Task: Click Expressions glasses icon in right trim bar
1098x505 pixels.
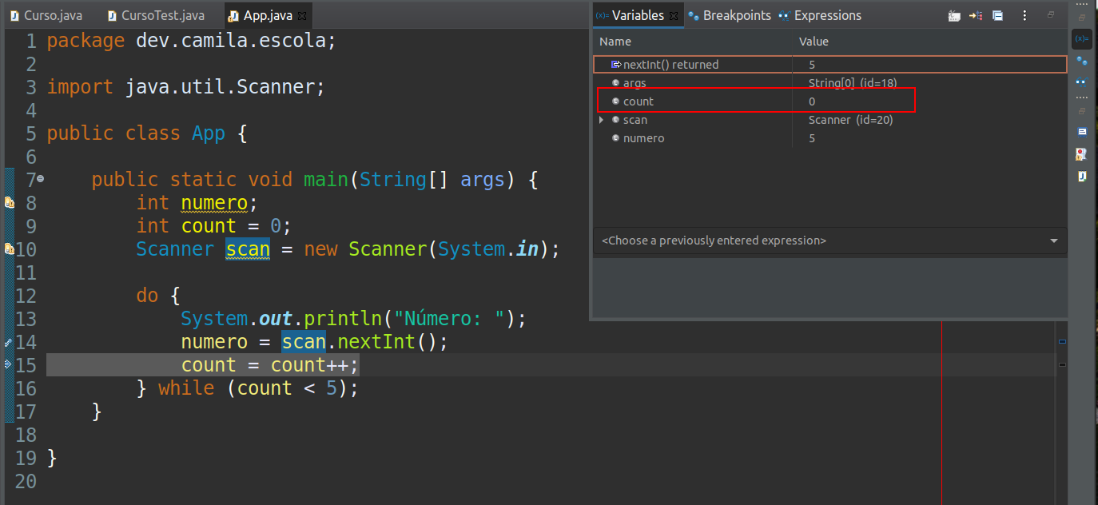Action: (1081, 82)
